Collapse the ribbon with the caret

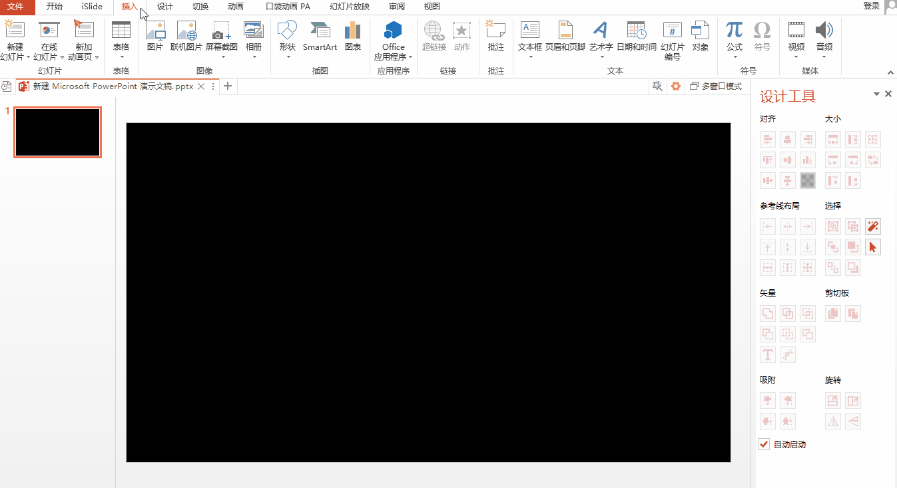(890, 72)
